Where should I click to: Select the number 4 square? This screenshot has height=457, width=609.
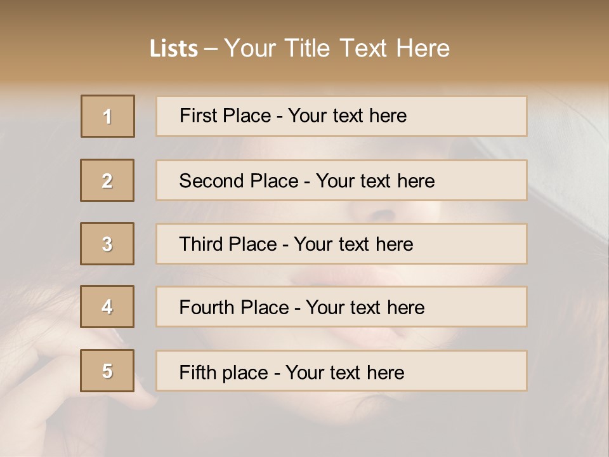point(107,307)
